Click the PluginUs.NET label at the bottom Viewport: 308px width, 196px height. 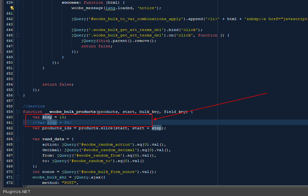tap(17, 192)
